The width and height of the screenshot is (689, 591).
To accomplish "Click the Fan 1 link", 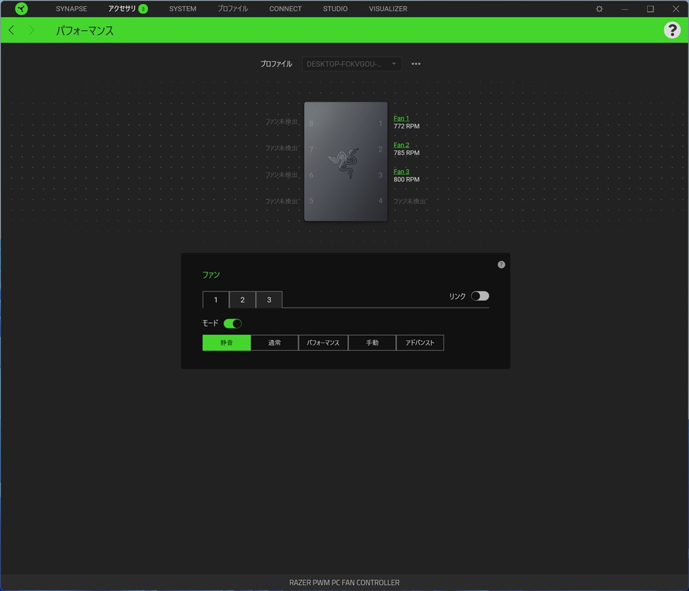I will [401, 118].
